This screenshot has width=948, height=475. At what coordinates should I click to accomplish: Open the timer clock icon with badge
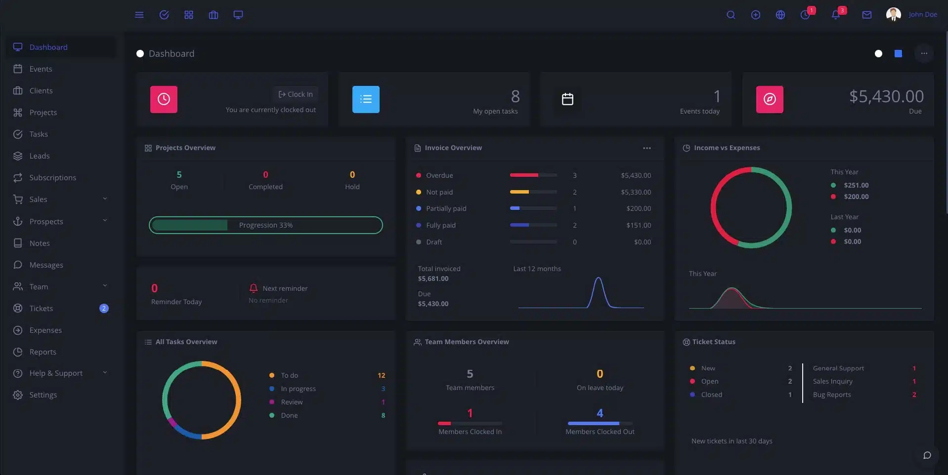[x=806, y=15]
